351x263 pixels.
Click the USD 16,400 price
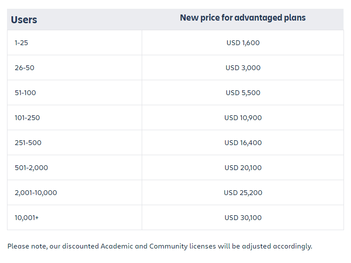click(x=243, y=143)
